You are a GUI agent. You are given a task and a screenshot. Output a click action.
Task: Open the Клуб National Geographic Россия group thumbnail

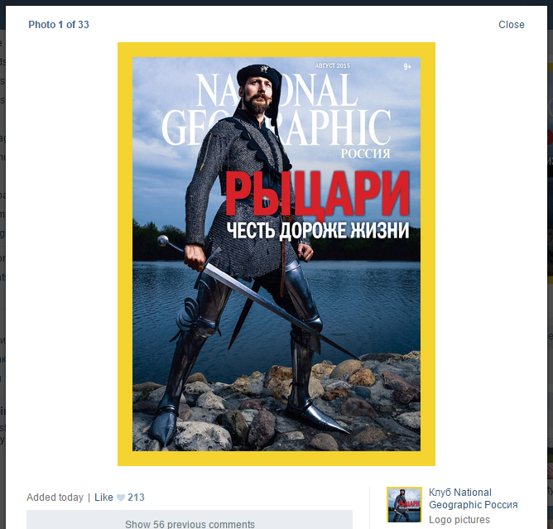(x=404, y=504)
